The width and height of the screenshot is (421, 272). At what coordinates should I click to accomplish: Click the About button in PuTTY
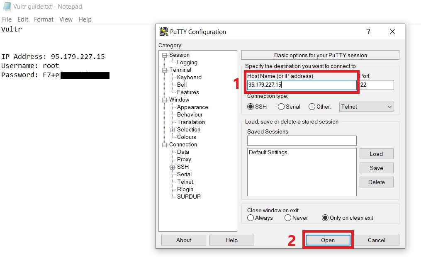click(x=184, y=240)
